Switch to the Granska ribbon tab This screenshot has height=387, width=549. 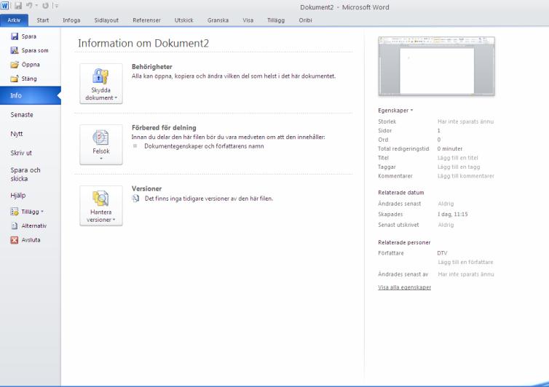pos(218,20)
